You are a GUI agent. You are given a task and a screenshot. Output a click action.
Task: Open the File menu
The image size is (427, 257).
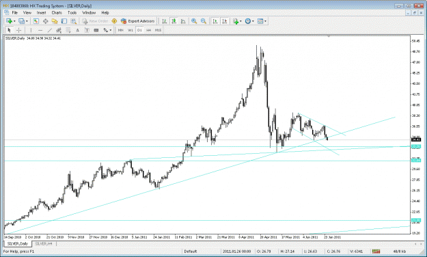pyautogui.click(x=15, y=12)
